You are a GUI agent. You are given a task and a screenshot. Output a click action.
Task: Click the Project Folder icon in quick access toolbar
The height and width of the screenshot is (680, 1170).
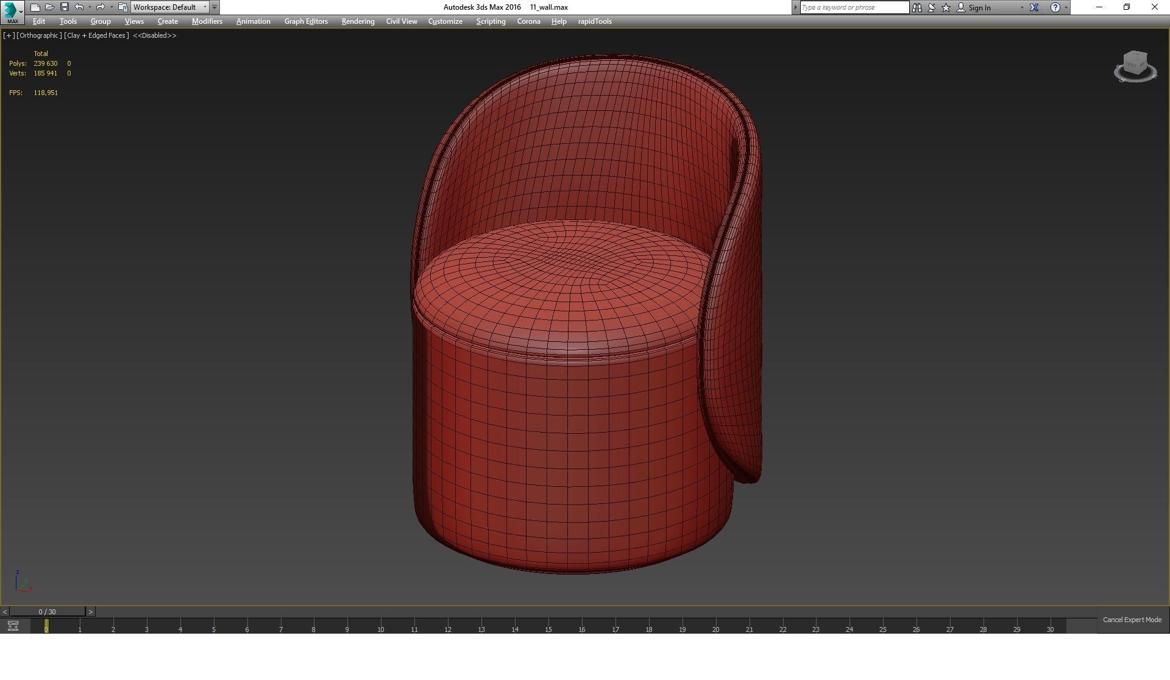122,7
